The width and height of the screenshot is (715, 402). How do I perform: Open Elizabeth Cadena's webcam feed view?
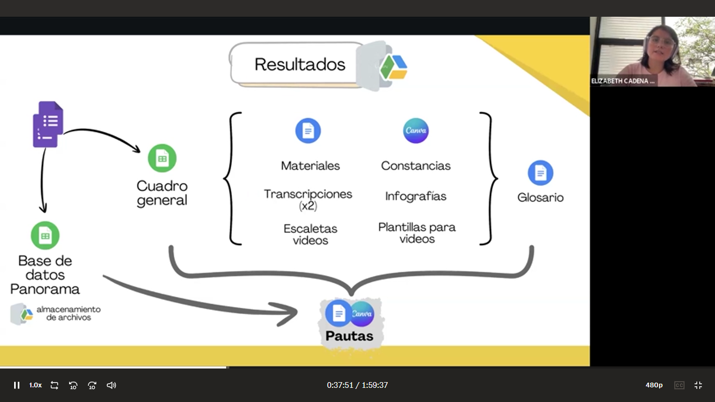coord(652,51)
